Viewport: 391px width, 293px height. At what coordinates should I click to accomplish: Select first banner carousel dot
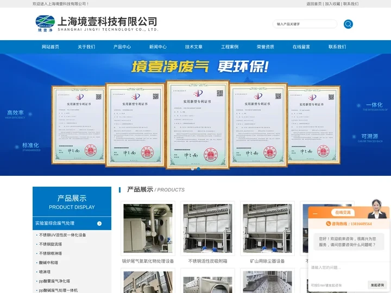(192, 169)
